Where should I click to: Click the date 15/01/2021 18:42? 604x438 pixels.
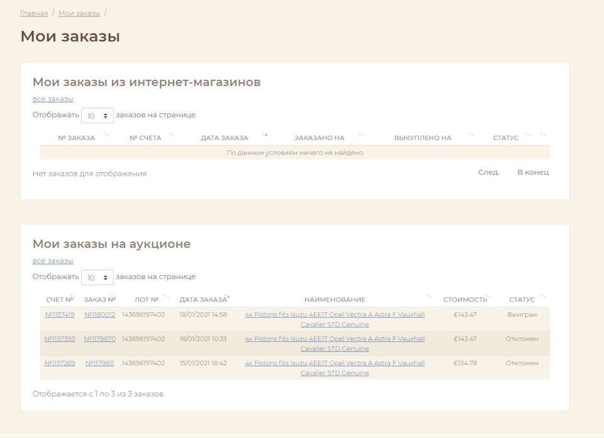[x=203, y=363]
